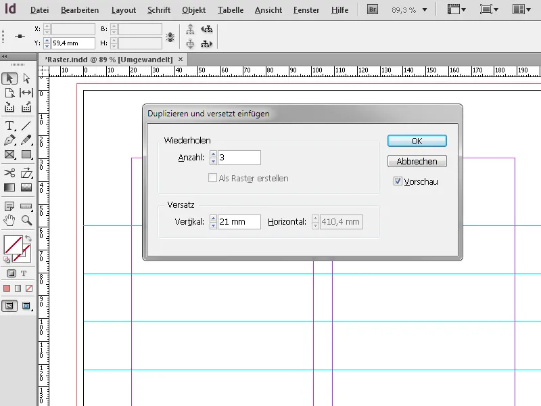The width and height of the screenshot is (541, 406).
Task: Click the Apply Color red swatch button
Action: click(x=7, y=288)
